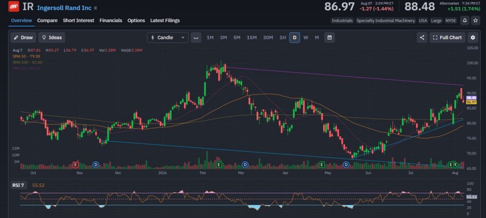Select the M monthly interval
Image resolution: width=486 pixels, height=218 pixels.
pos(317,37)
